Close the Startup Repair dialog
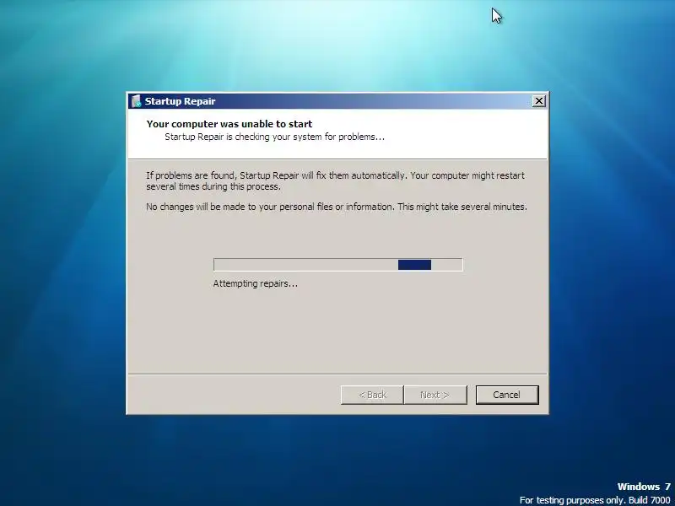The width and height of the screenshot is (675, 506). click(x=538, y=101)
